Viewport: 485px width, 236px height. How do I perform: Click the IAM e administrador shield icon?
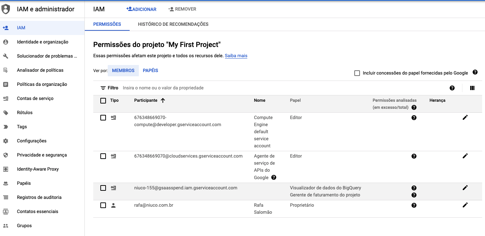click(x=6, y=9)
